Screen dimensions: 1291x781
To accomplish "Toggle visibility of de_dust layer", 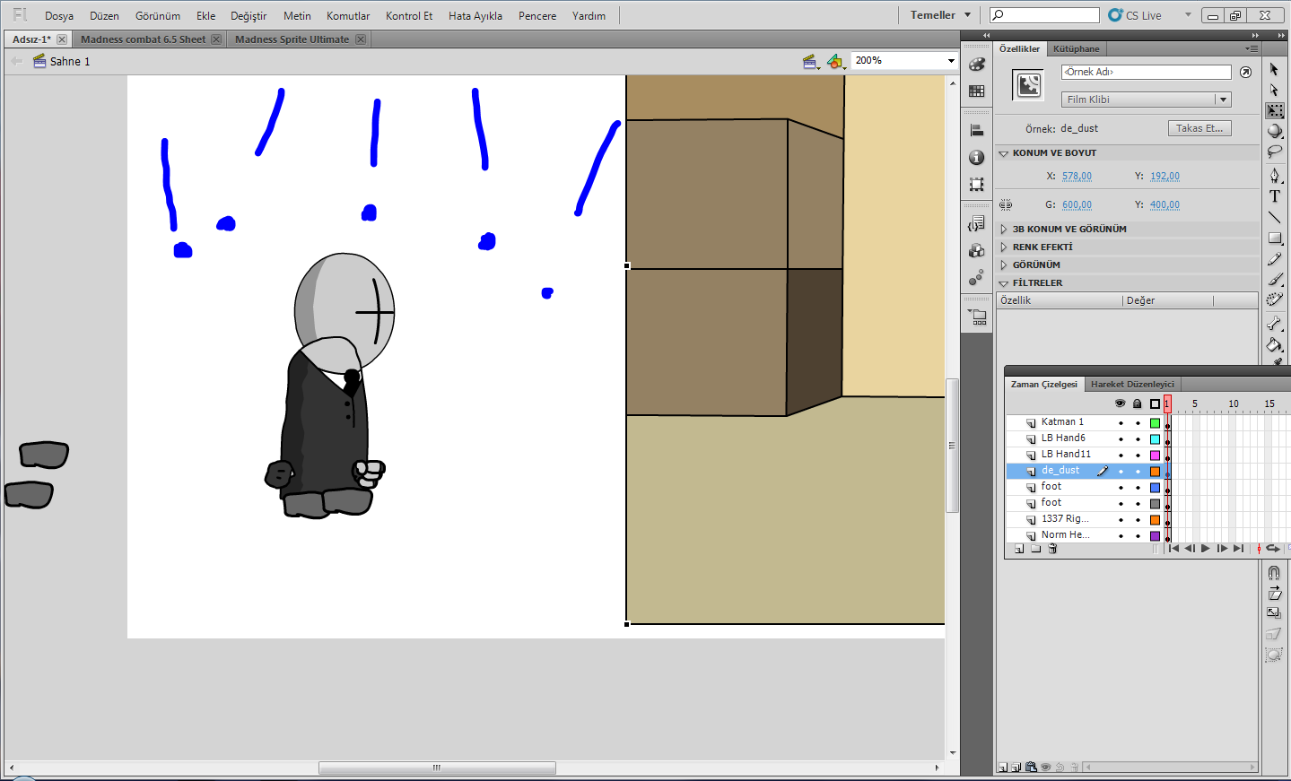I will pyautogui.click(x=1121, y=471).
